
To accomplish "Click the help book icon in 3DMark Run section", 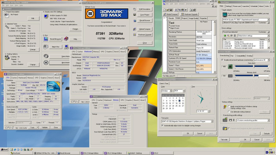I will point(66,39).
